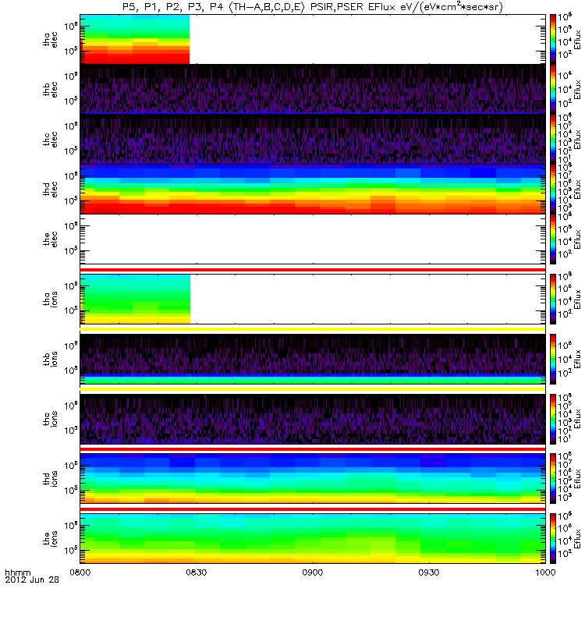
Task: Click the Eflux label of thb ions color bar
Action: coord(577,359)
